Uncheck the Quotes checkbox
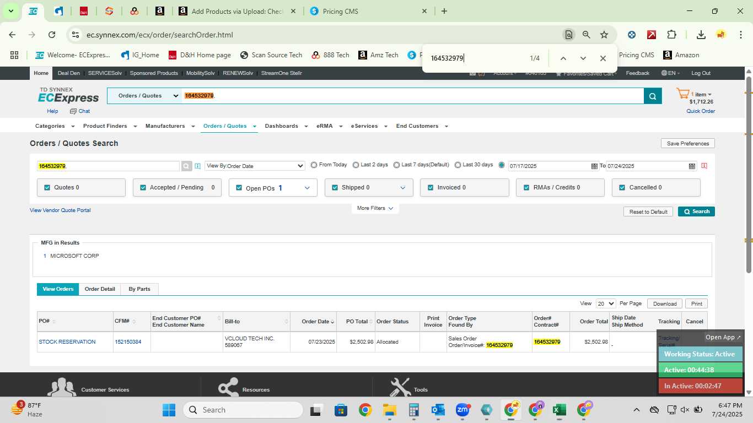This screenshot has height=423, width=753. click(x=47, y=188)
